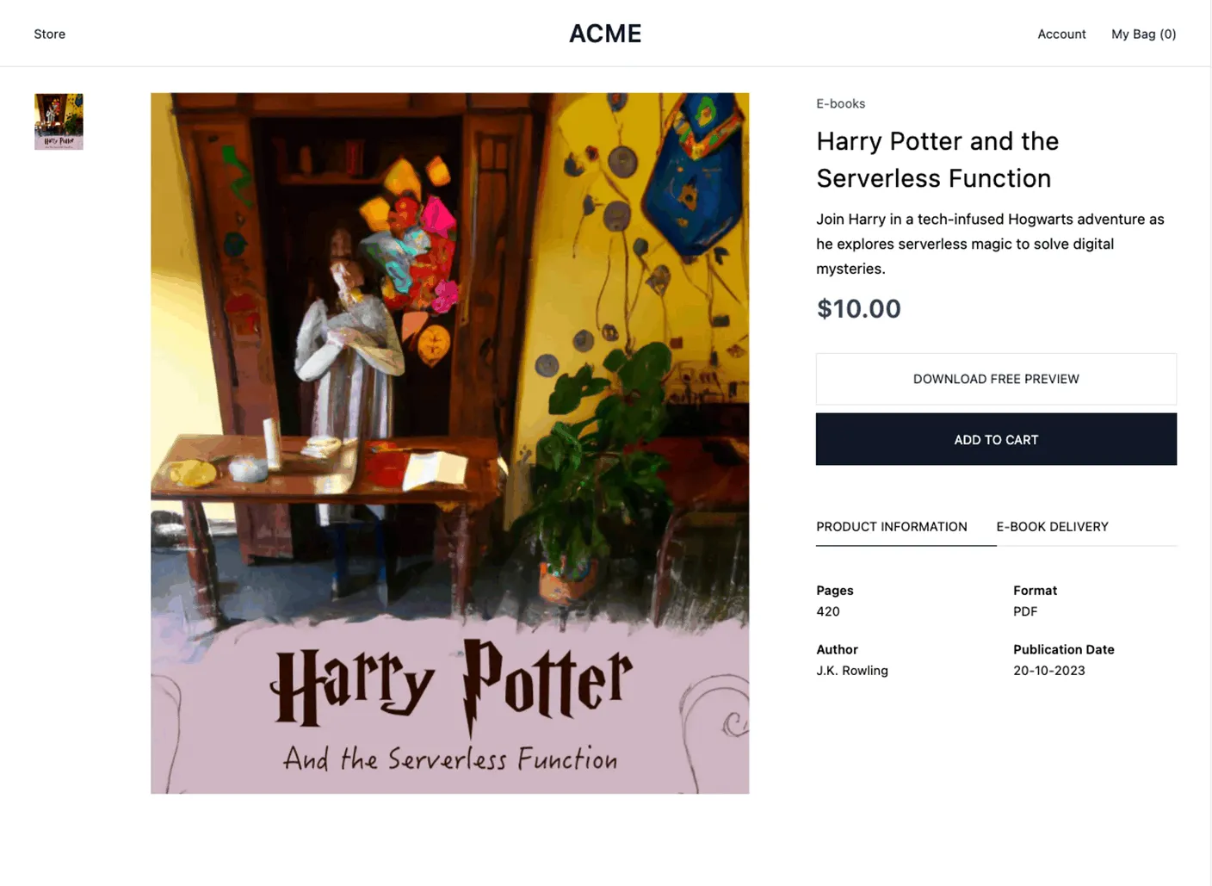Click the Publication Date label
Screen dimensions: 1212x886
point(1063,649)
